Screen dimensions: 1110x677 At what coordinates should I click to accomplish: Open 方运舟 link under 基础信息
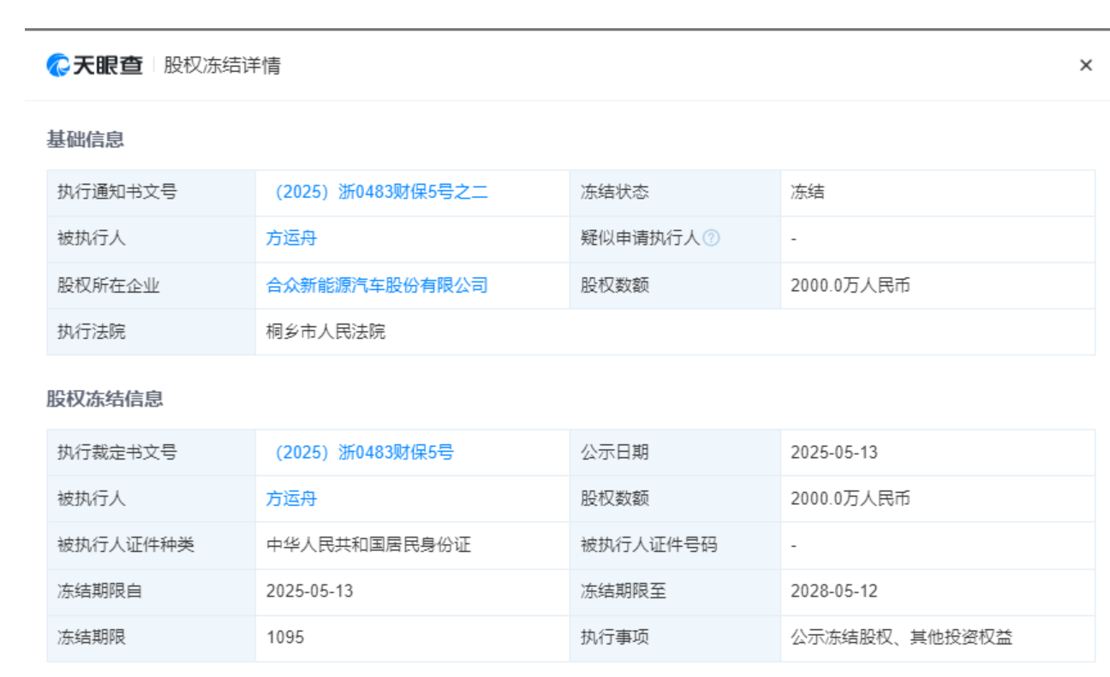click(291, 238)
